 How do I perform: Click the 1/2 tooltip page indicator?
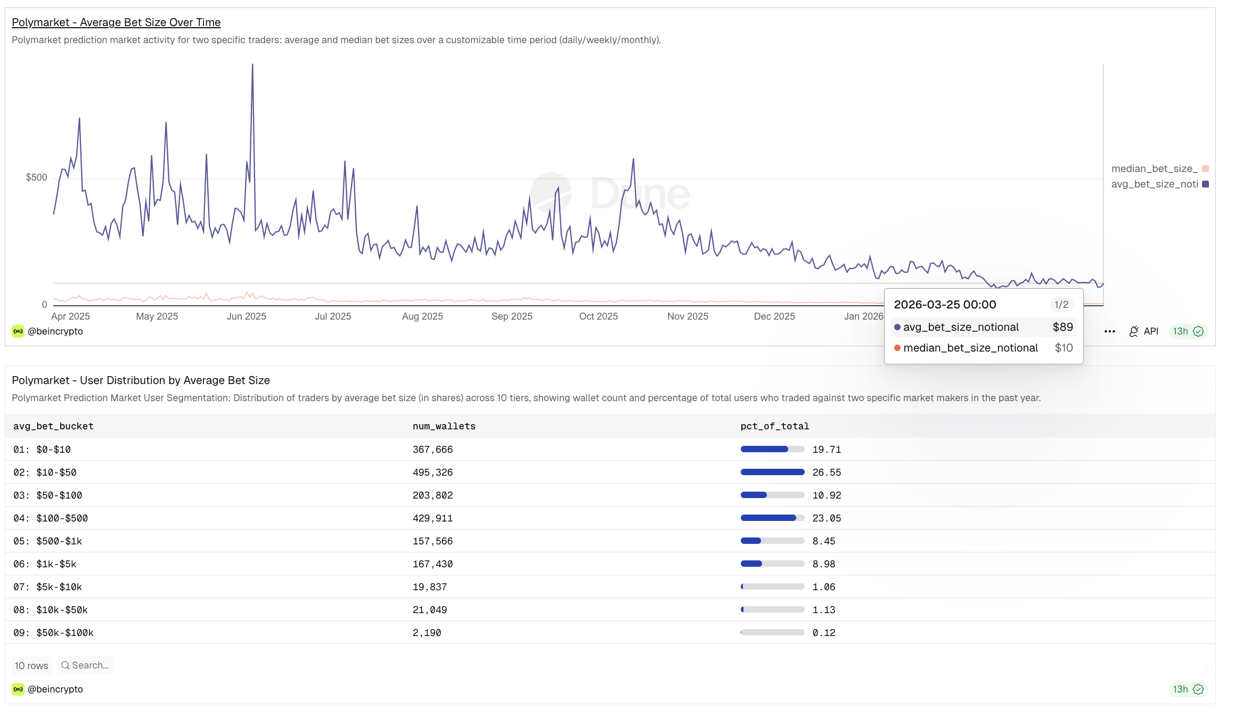pos(1061,305)
